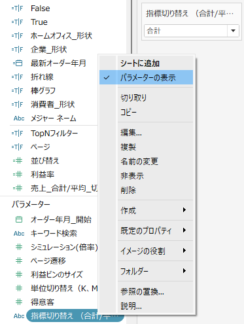Click the boolean icon beside ページ field
244x324 pixels.
tap(17, 147)
